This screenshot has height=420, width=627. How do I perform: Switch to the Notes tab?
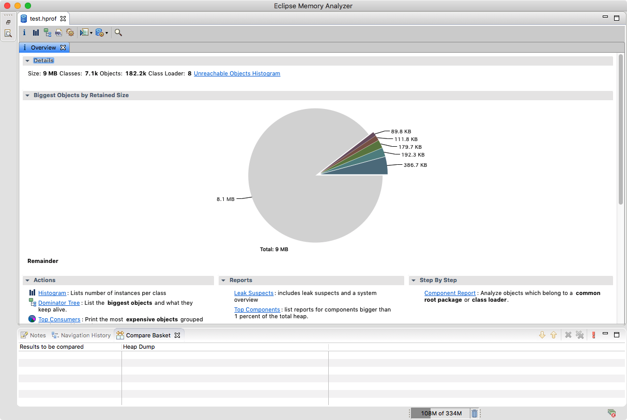pos(33,335)
